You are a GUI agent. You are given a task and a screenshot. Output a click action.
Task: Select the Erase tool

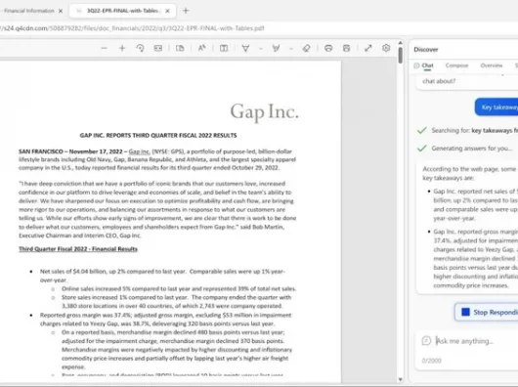306,48
